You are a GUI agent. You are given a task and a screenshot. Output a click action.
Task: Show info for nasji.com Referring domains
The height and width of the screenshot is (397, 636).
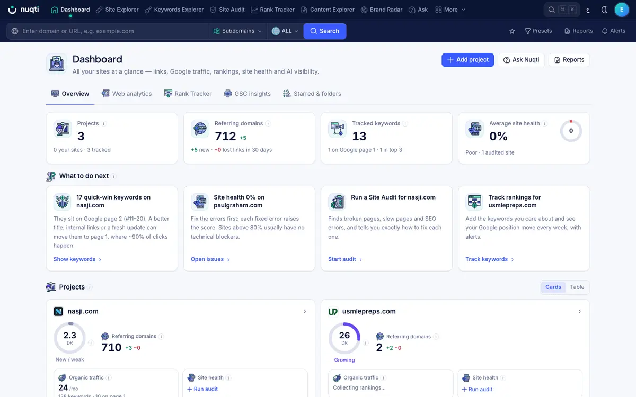161,337
